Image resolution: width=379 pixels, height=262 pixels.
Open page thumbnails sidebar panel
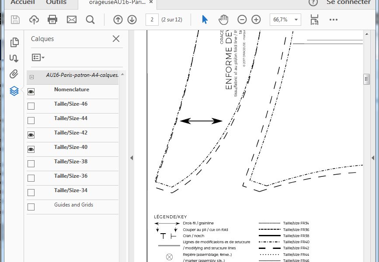point(14,42)
